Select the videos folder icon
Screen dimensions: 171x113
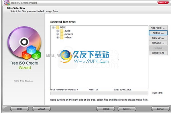[x=62, y=37]
